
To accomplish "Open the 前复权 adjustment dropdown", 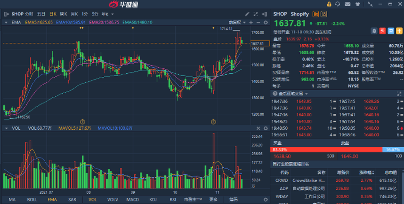I will (237, 22).
